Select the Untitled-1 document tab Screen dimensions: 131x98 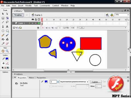pos(18,11)
